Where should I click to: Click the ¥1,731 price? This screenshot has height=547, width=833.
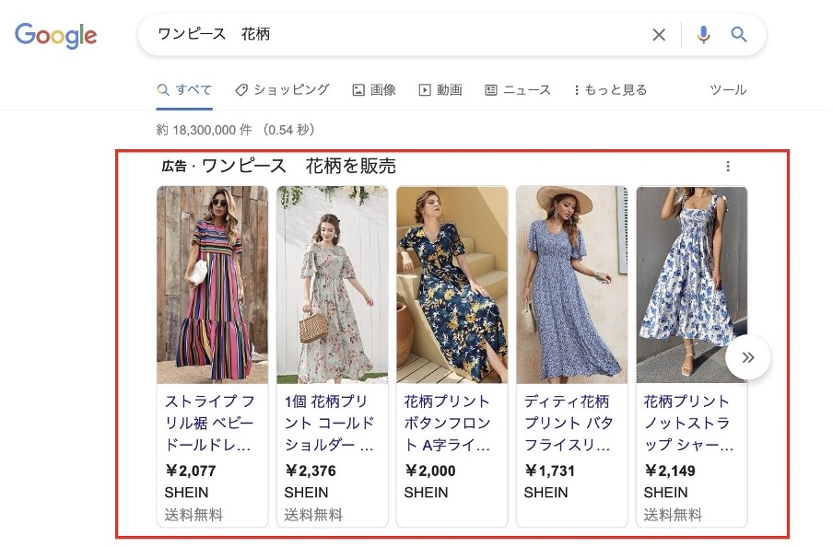pos(550,471)
